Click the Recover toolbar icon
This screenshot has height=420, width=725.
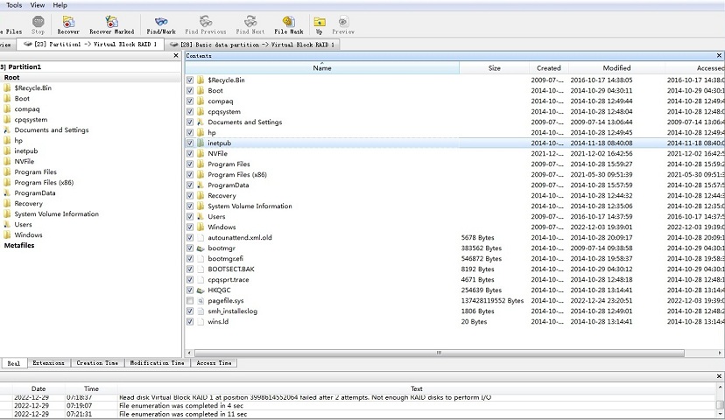(68, 21)
